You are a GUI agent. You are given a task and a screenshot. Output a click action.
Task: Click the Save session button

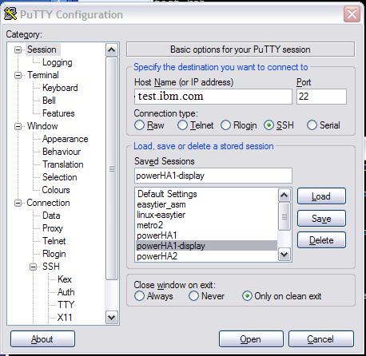[321, 219]
